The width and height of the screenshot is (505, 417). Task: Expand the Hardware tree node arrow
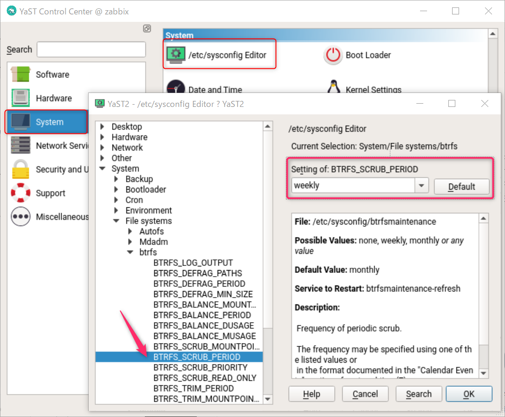tap(103, 137)
